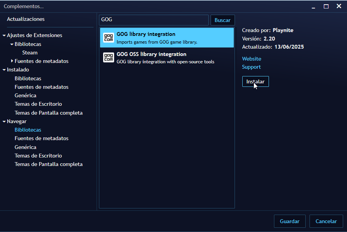Viewport: 347px width, 232px height.
Task: Select Genérica under Navegar
Action: [x=26, y=147]
